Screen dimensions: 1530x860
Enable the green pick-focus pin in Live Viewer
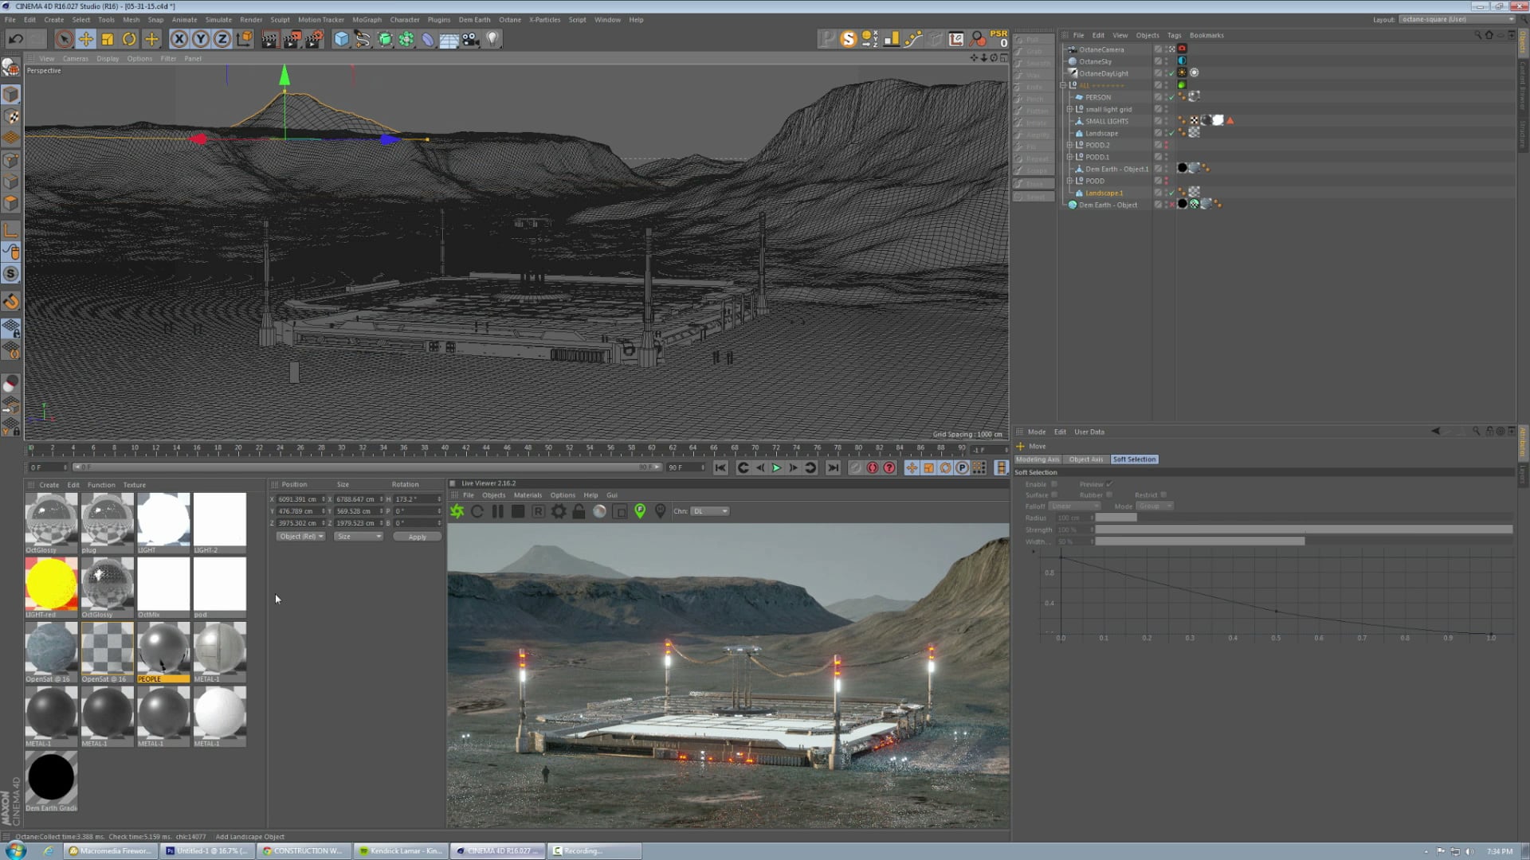640,511
